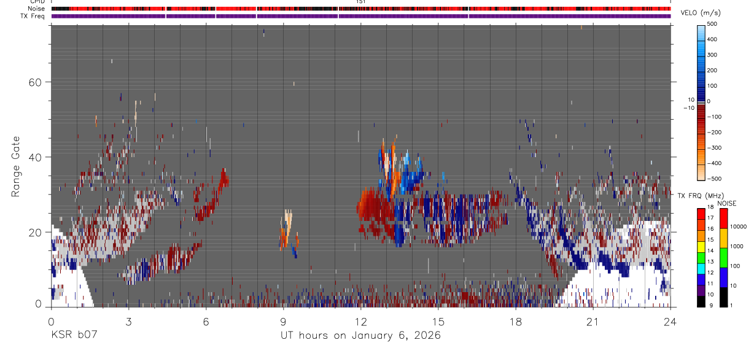Screen dimensions: 754x348
Task: Click the 15 label on TX FRQ colorbar
Action: 712,241
